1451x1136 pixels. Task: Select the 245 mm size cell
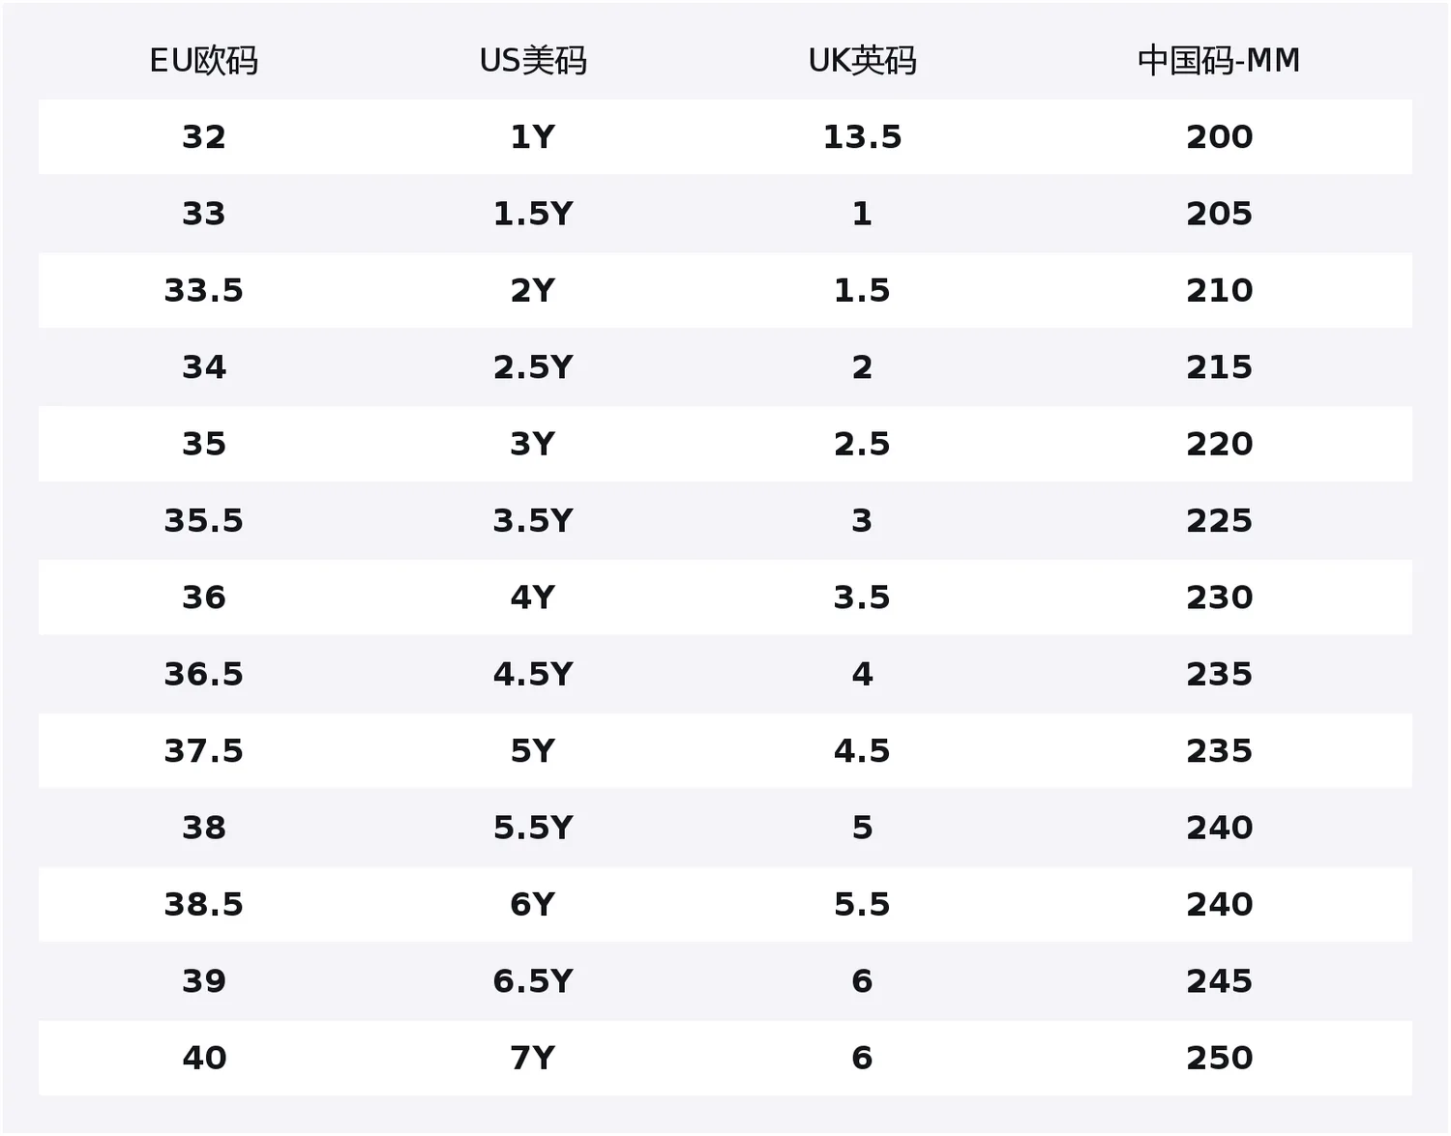pos(1219,981)
